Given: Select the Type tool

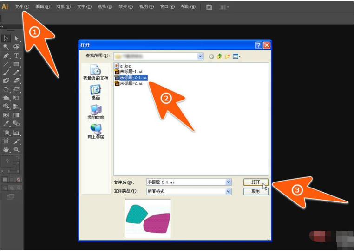Looking at the screenshot, I should [16, 56].
